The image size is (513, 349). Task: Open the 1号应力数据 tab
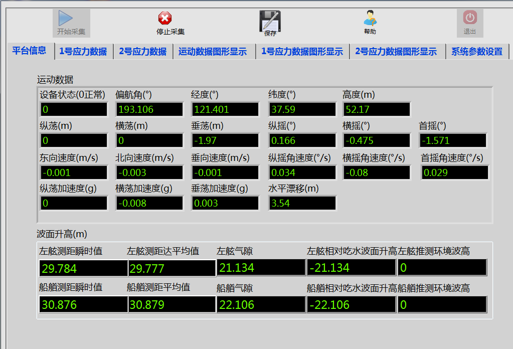pos(83,52)
